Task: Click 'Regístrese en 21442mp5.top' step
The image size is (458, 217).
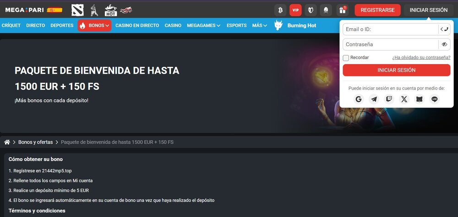Action: (40, 171)
